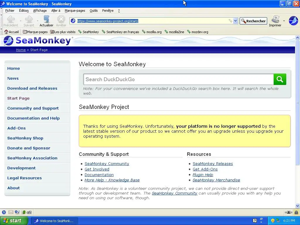Viewport: 300px width, 225px height.
Task: Click the page scrollbar down arrow
Action: pyautogui.click(x=297, y=206)
